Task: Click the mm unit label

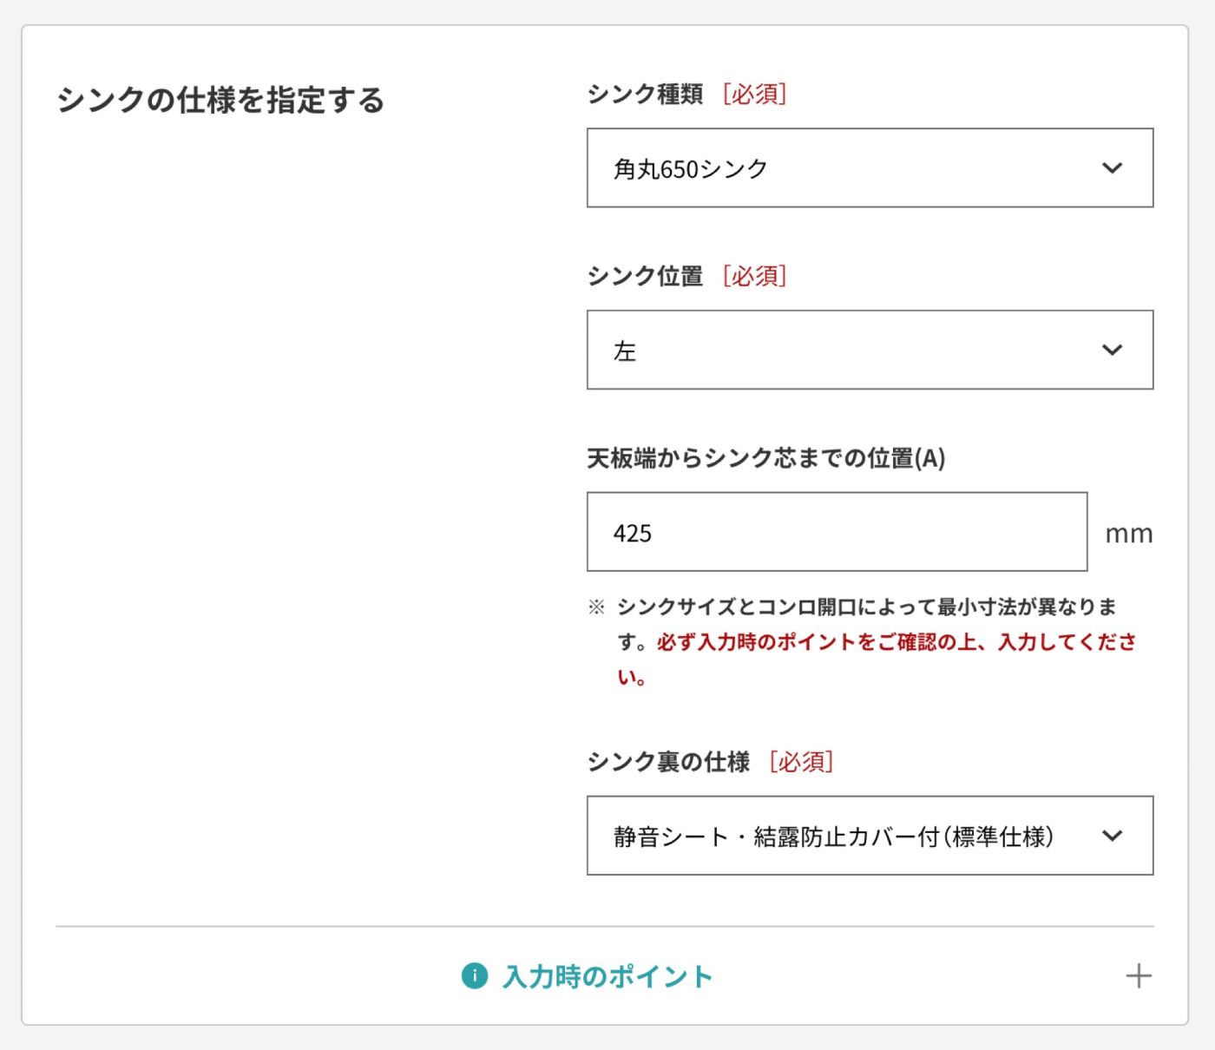Action: tap(1128, 534)
